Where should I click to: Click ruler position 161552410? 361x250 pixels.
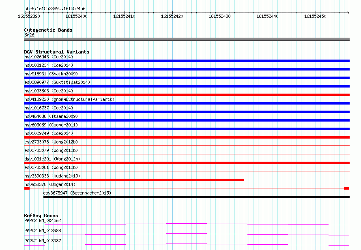point(125,16)
